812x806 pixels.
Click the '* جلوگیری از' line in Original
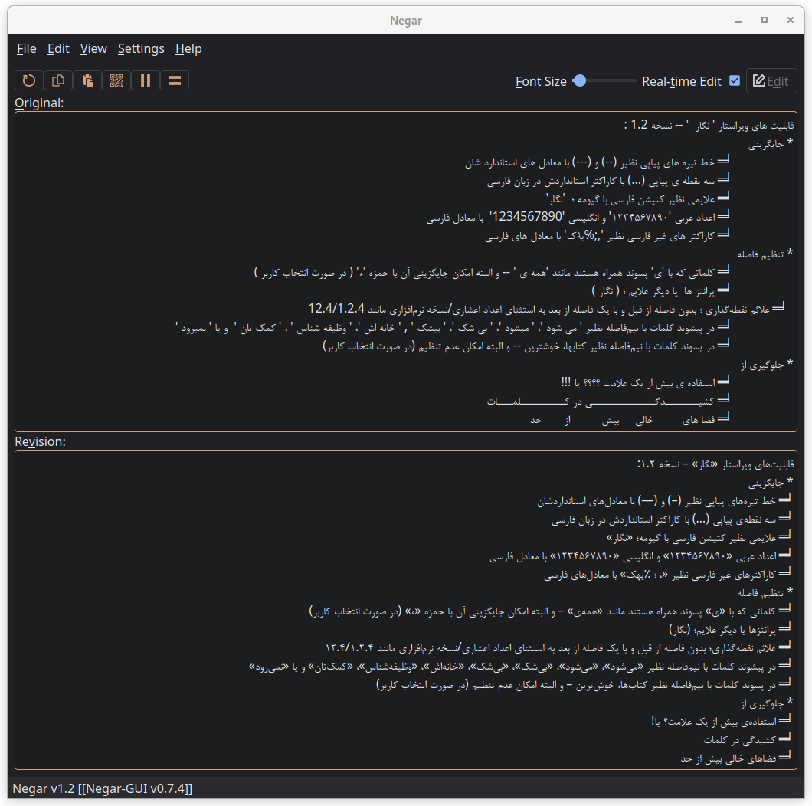click(767, 365)
